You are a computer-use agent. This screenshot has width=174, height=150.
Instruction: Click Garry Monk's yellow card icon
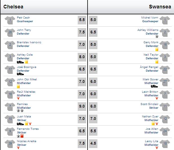(157, 49)
